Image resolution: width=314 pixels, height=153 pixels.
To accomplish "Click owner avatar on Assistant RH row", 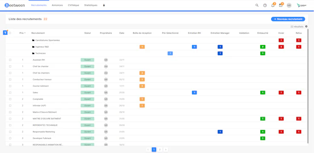I will 106,60.
